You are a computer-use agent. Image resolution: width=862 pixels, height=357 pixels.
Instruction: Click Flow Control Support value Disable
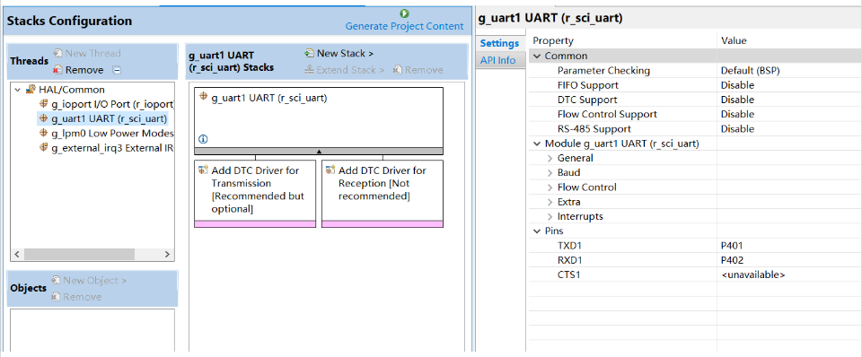pos(737,114)
